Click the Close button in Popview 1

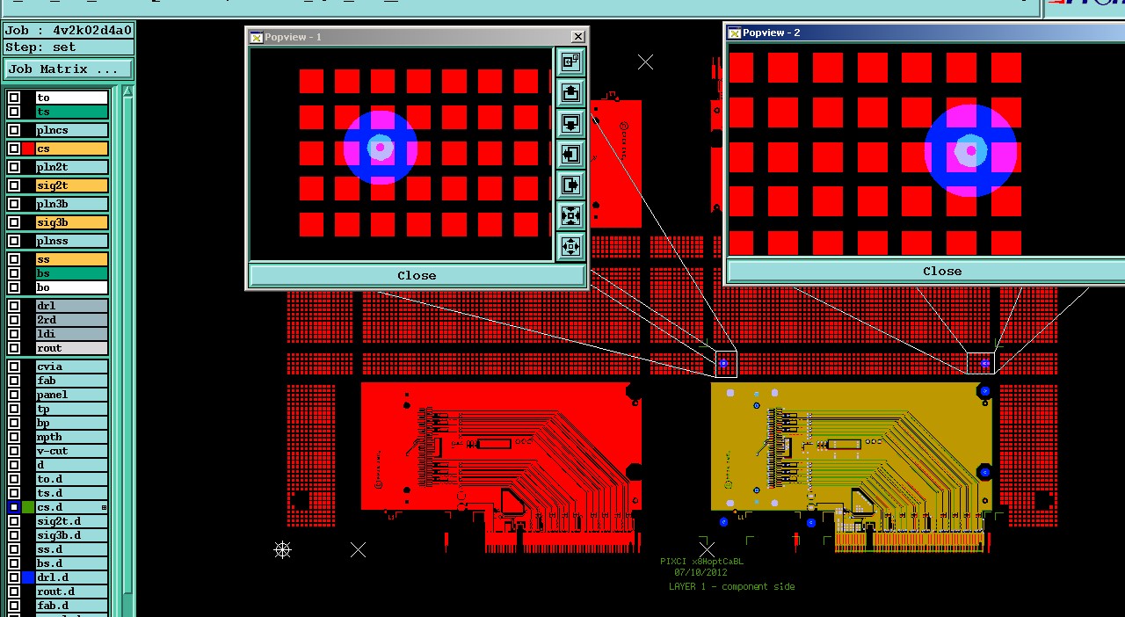(417, 275)
